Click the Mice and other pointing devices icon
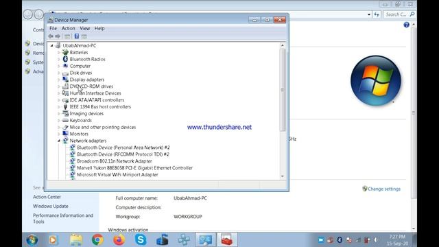Image resolution: width=439 pixels, height=247 pixels. pos(65,127)
